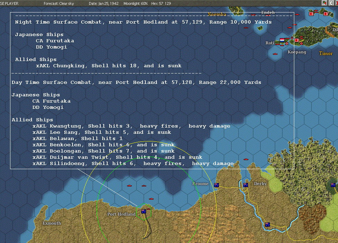Click the yellow Timor island label
Screen dimensions: 338x243
pos(326,53)
